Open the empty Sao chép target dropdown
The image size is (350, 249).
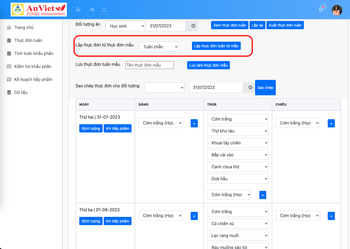point(164,87)
